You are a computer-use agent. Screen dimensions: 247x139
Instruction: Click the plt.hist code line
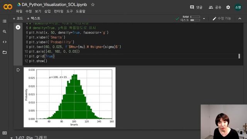point(69,32)
